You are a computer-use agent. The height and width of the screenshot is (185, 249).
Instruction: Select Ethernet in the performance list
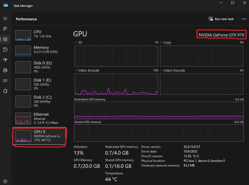pos(39,118)
